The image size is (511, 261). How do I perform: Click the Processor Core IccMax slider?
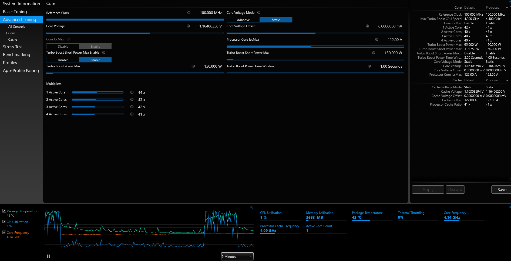coord(315,47)
